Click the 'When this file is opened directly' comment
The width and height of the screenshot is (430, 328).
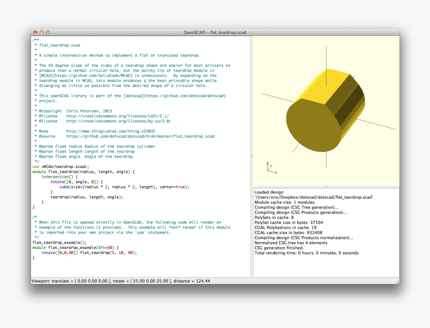(x=128, y=222)
